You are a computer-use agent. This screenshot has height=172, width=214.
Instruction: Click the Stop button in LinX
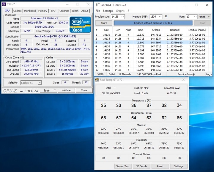coord(202,23)
